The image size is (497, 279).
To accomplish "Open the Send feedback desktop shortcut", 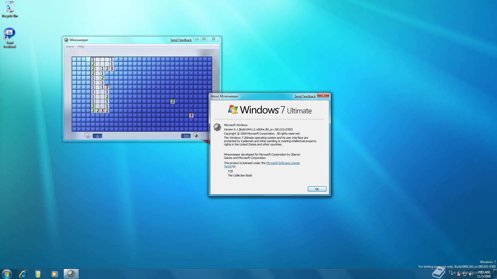I will tap(10, 38).
